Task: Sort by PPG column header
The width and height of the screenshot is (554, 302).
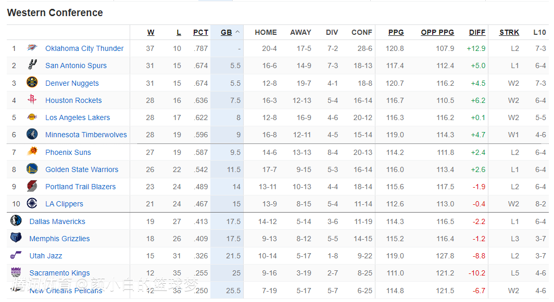Action: (x=396, y=32)
